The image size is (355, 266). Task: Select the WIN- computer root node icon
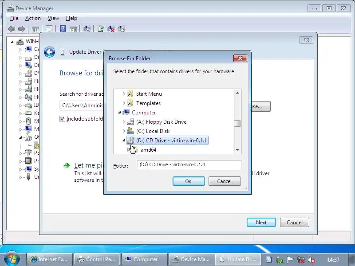point(20,41)
